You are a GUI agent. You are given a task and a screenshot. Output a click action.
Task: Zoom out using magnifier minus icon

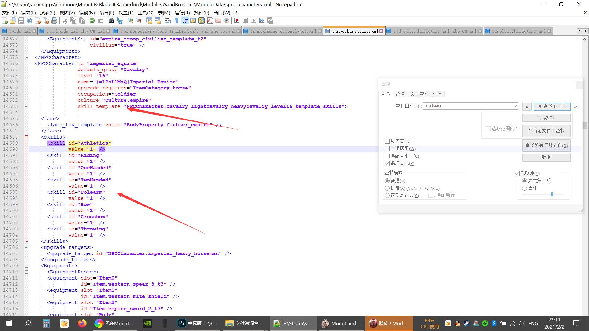click(138, 21)
